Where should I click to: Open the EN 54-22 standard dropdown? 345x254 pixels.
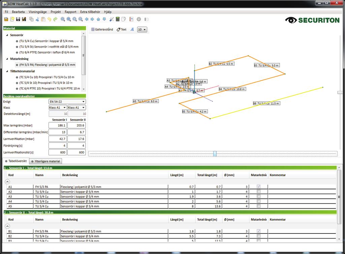67,102
